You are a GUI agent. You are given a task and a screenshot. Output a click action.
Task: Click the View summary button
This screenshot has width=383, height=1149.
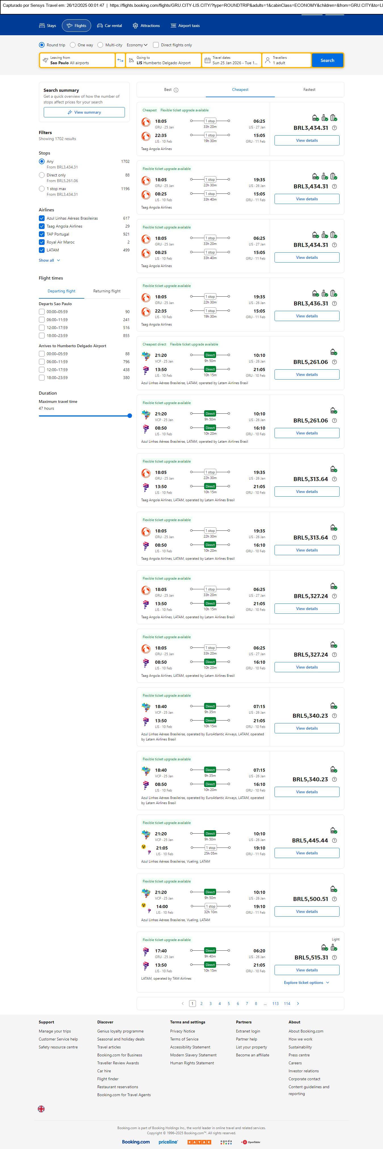(x=84, y=113)
